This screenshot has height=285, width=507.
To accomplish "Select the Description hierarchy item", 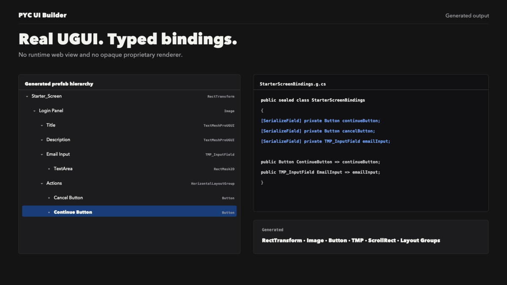I will 129,140.
